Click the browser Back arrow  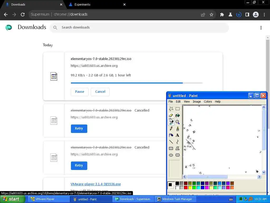(x=6, y=15)
